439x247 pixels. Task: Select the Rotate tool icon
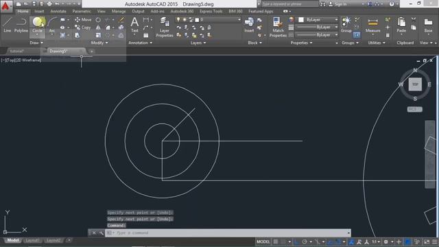click(x=98, y=20)
